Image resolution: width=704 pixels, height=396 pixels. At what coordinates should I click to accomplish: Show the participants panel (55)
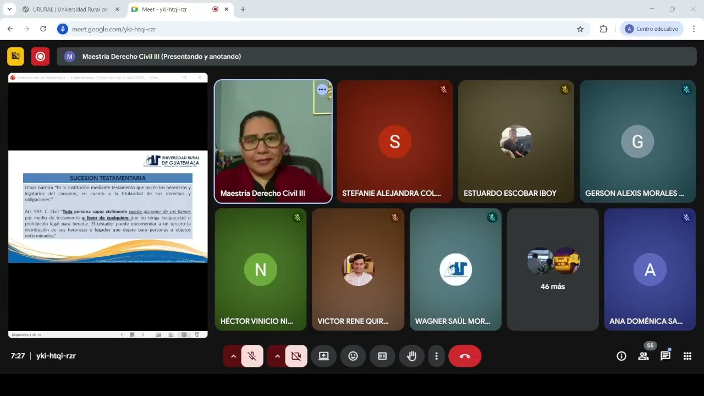click(643, 356)
